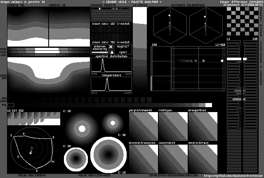Click the X icon beside internal similarity
The image size is (264, 178).
point(111,47)
